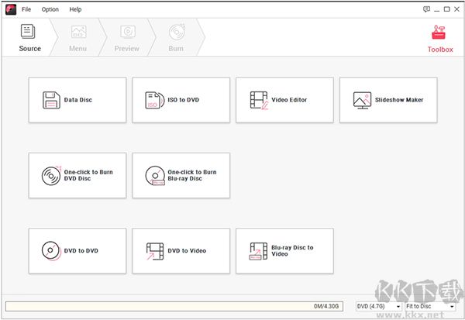Click the ISO to DVD file icon

pyautogui.click(x=154, y=100)
